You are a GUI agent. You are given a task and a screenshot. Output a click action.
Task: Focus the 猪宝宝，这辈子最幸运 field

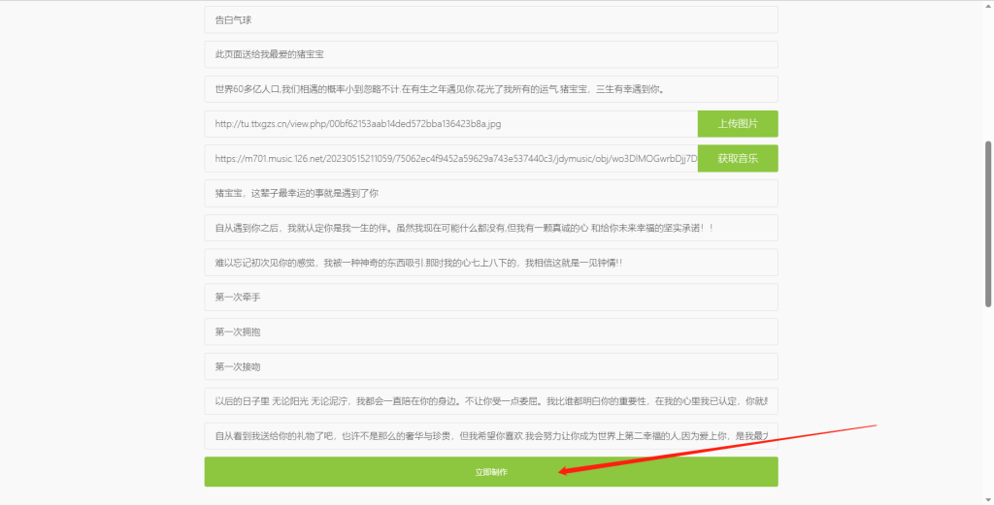pos(490,194)
